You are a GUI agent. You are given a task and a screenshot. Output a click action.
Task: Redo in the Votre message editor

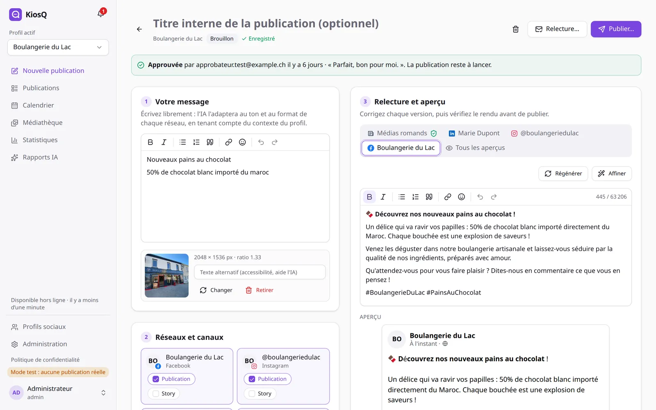click(275, 142)
